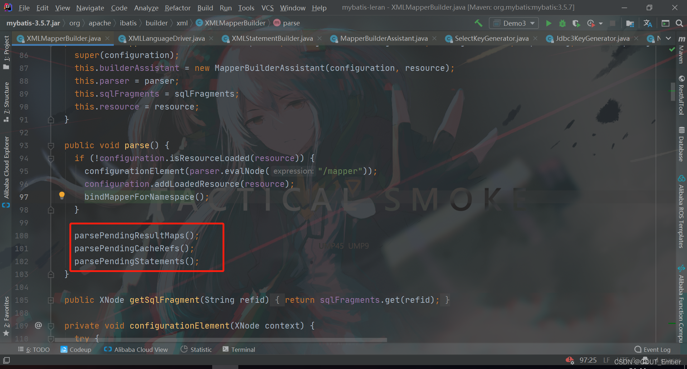Screen dimensions: 687x369
Task: Open Alibaba Cloud View panel
Action: 136,350
